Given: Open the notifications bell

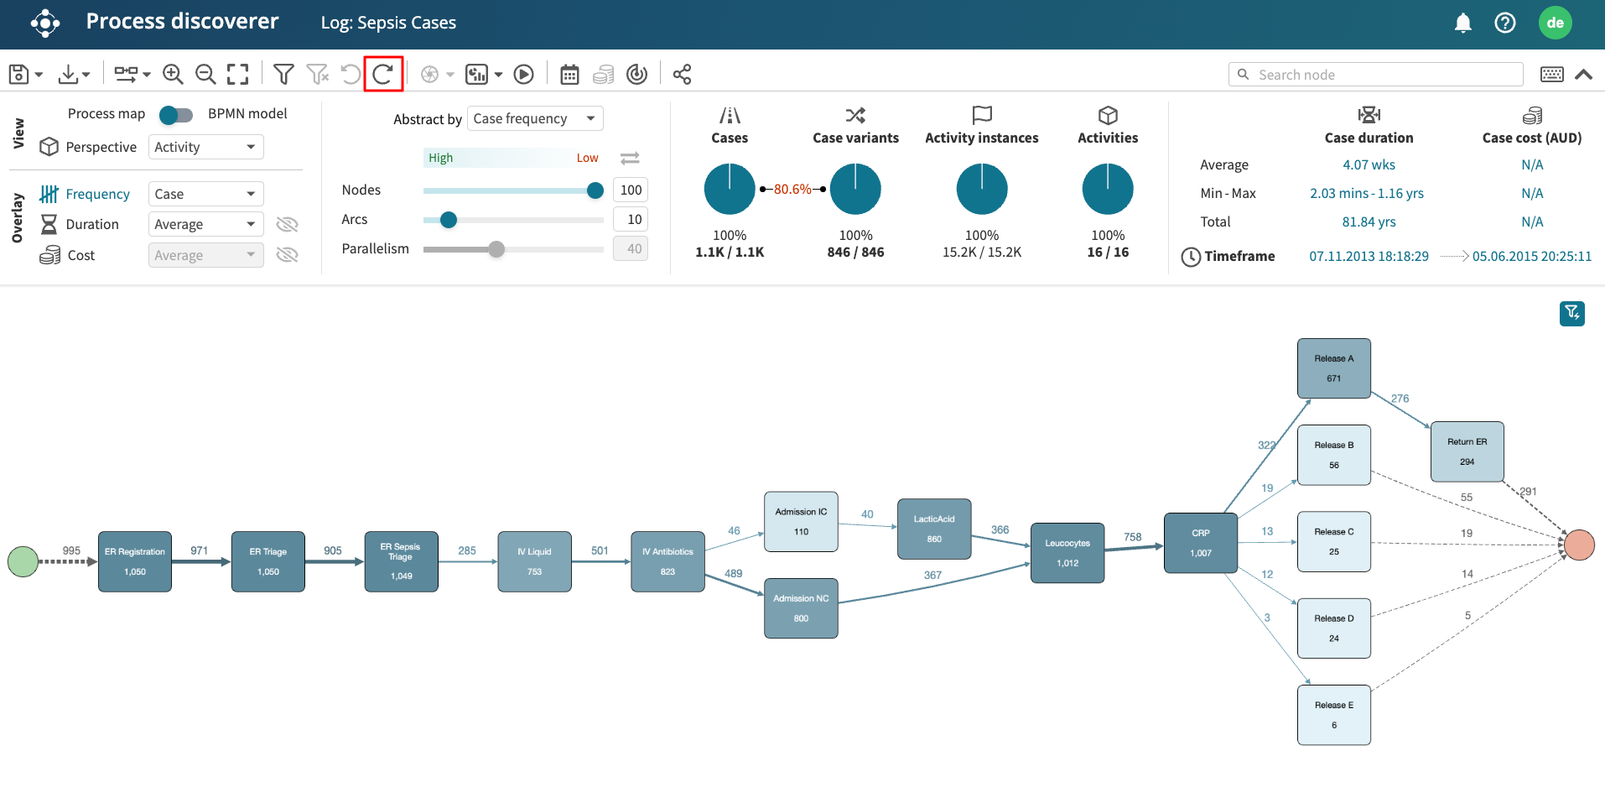Looking at the screenshot, I should point(1462,23).
